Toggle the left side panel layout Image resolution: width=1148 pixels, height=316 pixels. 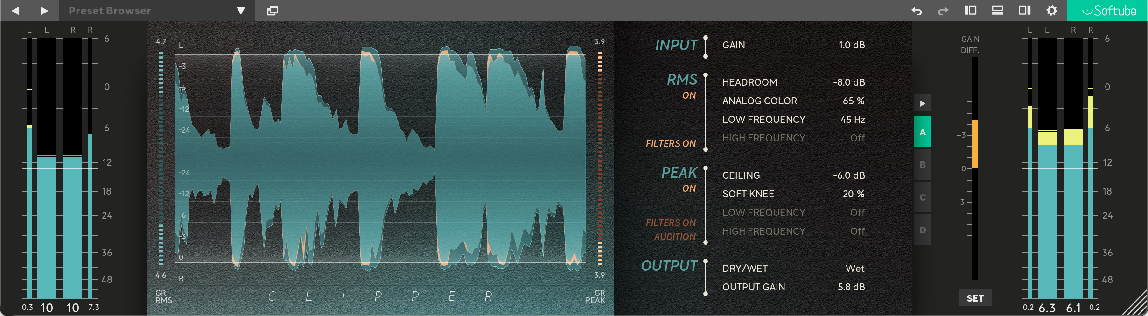pos(971,10)
